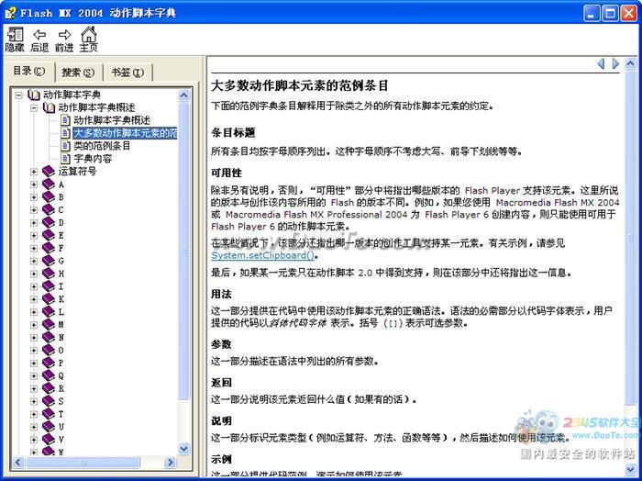The height and width of the screenshot is (481, 642).
Task: Go to next topic with right blue arrow
Action: (615, 63)
